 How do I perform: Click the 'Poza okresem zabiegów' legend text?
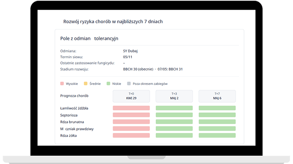150,84
